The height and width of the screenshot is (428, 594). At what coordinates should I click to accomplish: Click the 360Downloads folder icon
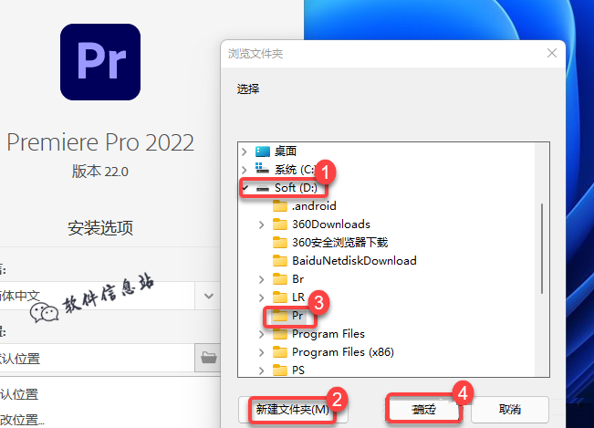pos(280,224)
